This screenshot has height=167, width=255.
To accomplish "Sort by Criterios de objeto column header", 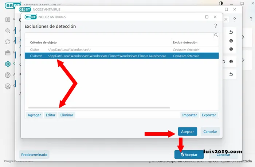I will [43, 42].
